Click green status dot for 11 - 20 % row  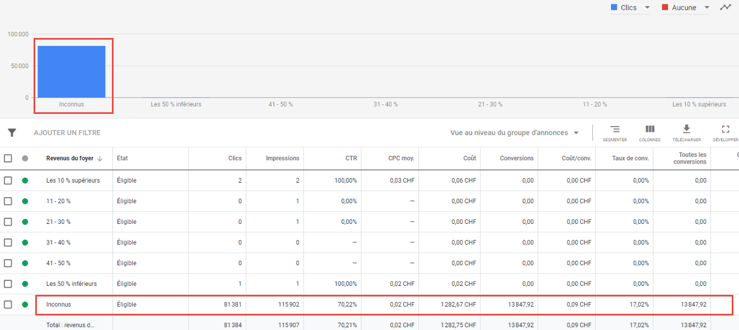click(25, 201)
